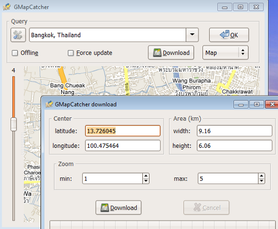The image size is (278, 229).
Task: Click the GMapCatcher main window title icon
Action: (x=7, y=7)
